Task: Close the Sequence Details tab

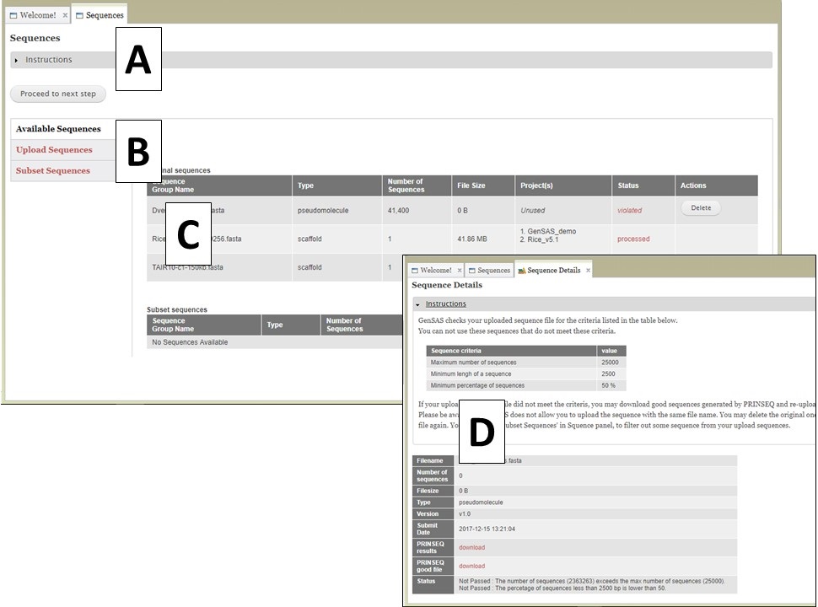Action: [x=588, y=270]
